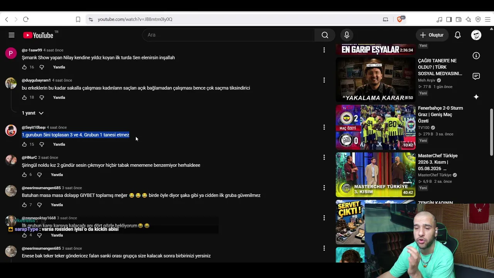Open @z-1saw99's purple P avatar
Image resolution: width=494 pixels, height=278 pixels.
pos(11,53)
